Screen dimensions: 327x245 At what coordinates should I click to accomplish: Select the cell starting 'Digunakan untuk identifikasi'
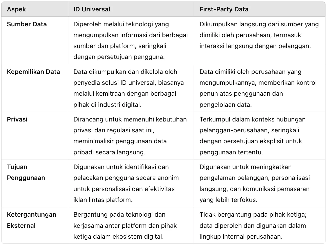[126, 183]
